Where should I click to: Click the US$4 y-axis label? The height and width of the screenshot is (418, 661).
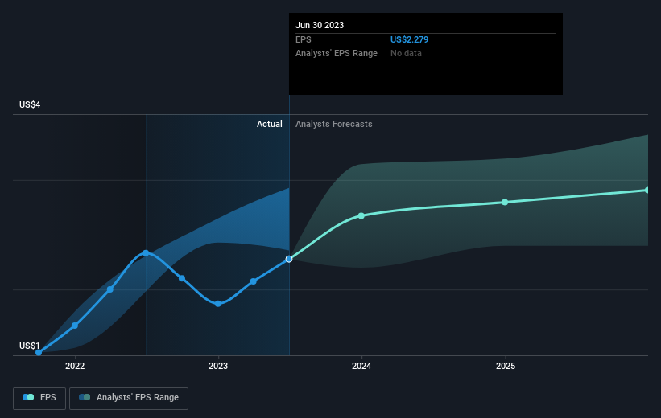click(x=30, y=104)
